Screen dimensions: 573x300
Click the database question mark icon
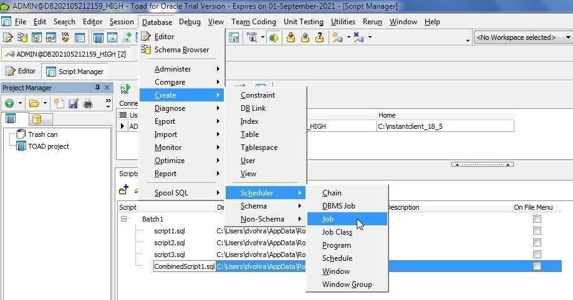coord(319,37)
